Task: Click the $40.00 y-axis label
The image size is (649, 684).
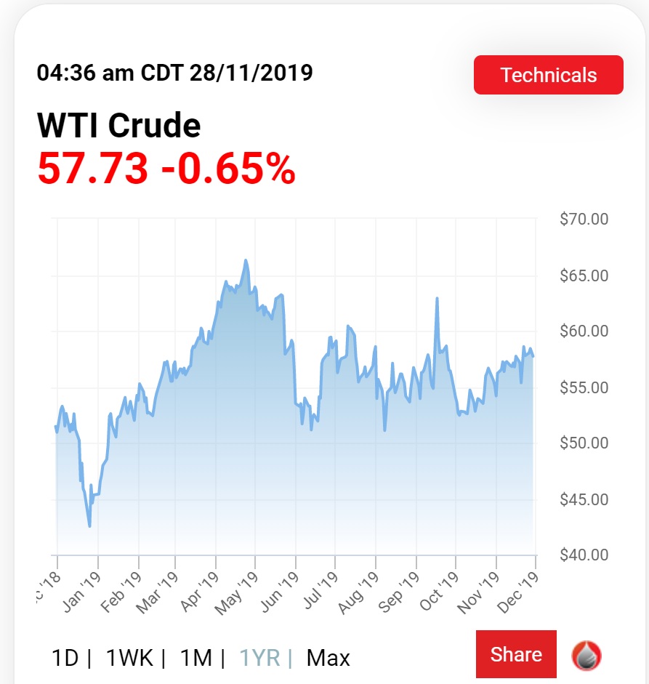Action: 584,555
